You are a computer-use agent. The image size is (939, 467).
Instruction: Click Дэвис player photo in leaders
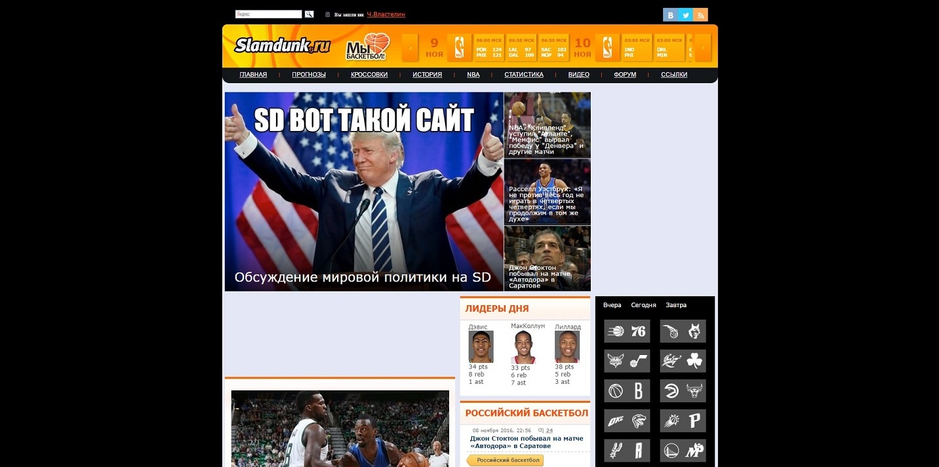tap(481, 347)
